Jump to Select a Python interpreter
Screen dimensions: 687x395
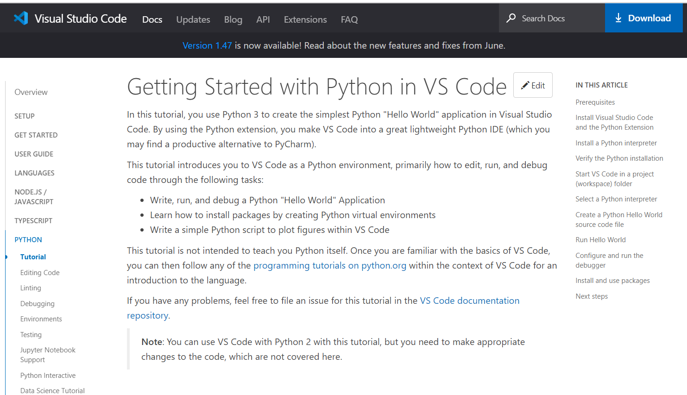coord(616,199)
